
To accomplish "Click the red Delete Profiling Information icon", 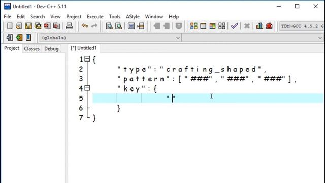I will pos(269,26).
